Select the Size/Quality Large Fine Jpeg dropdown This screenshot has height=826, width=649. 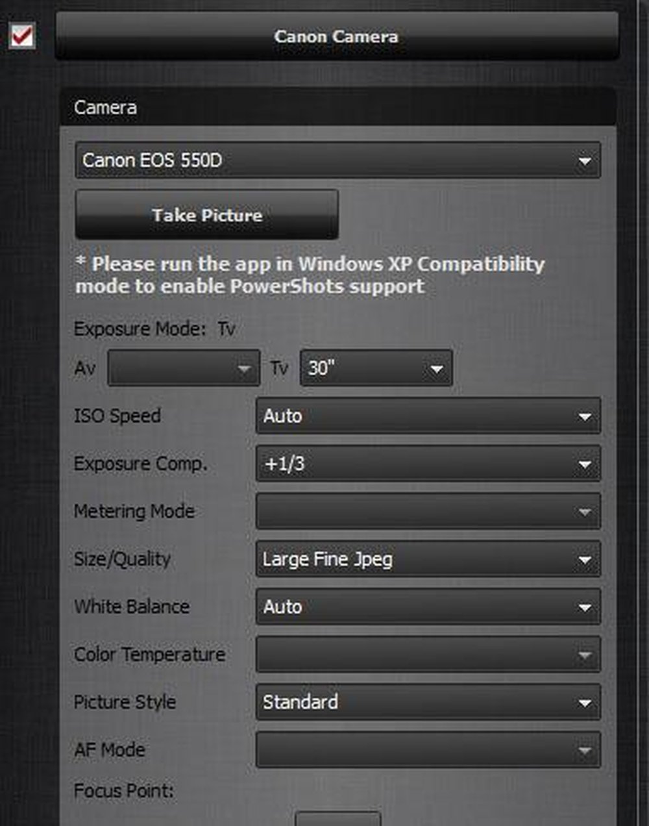[428, 559]
